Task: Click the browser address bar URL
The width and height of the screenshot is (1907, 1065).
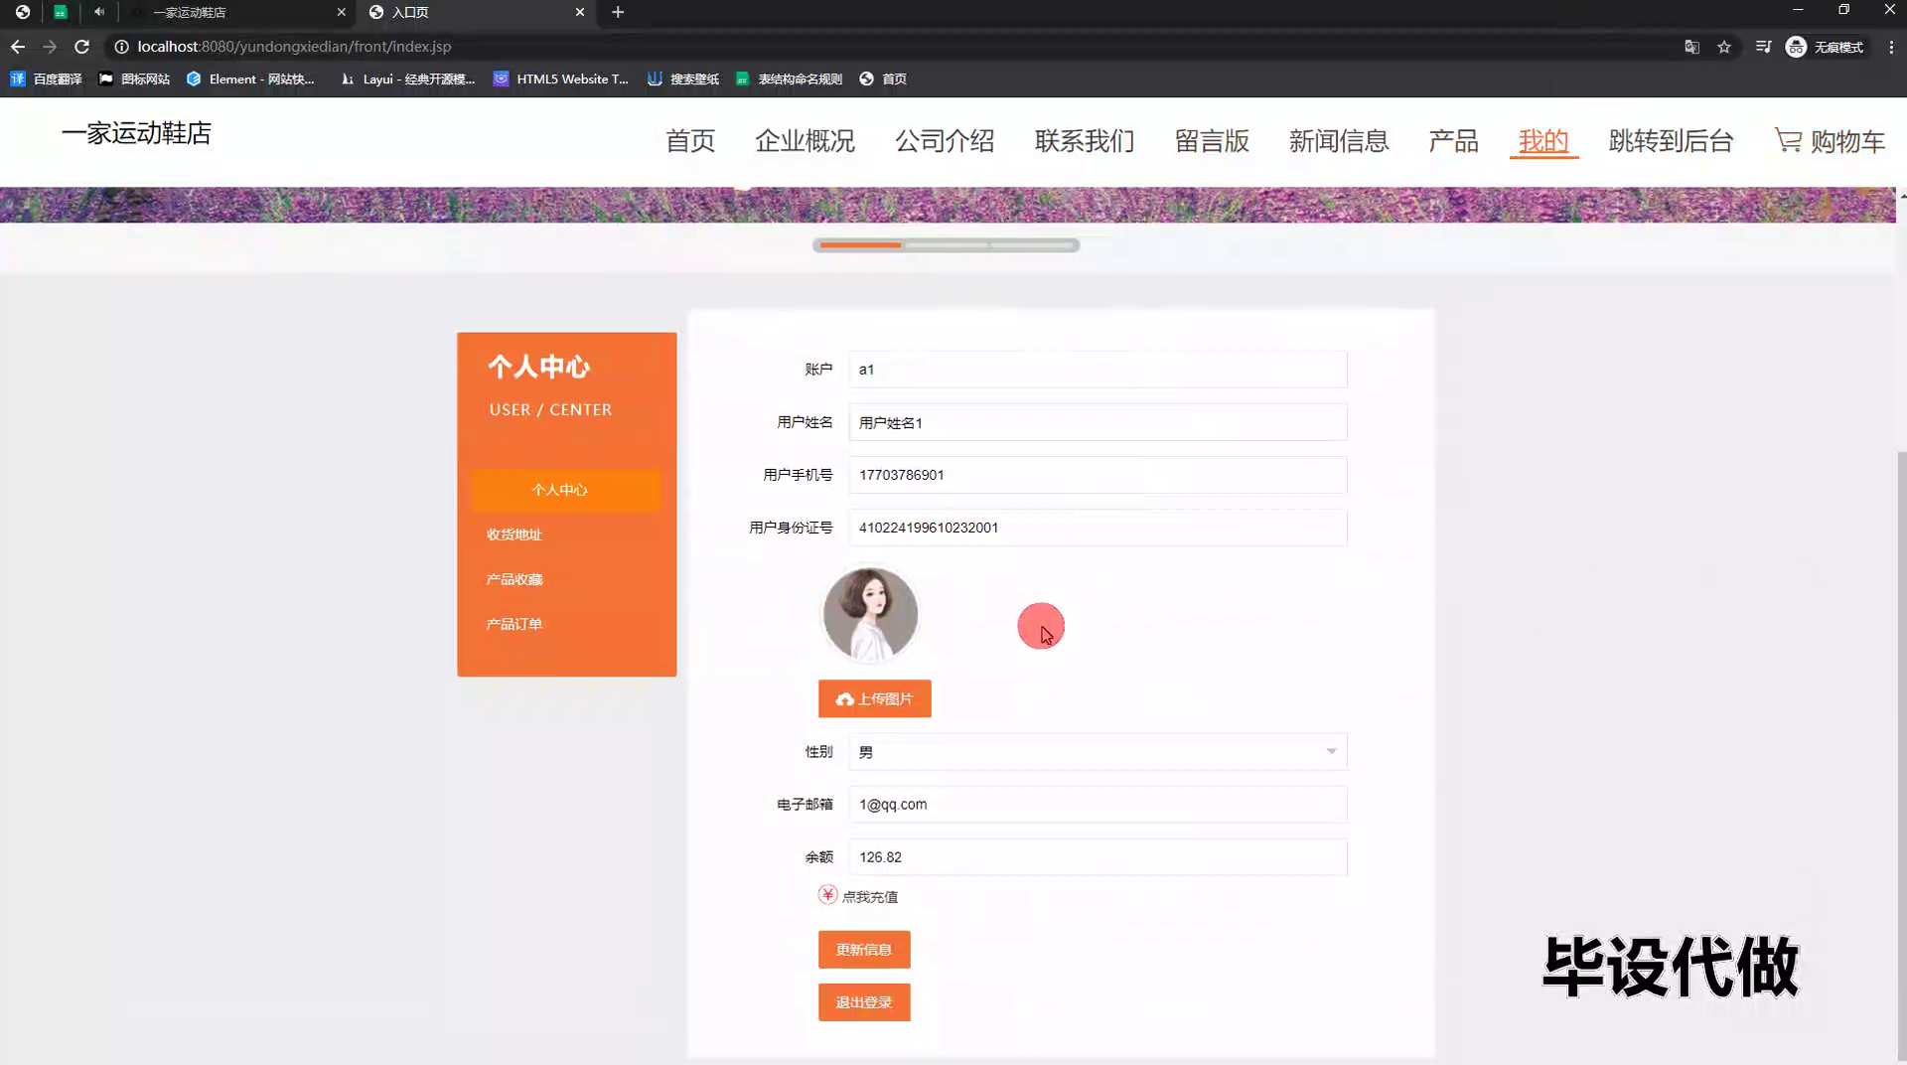Action: click(294, 47)
